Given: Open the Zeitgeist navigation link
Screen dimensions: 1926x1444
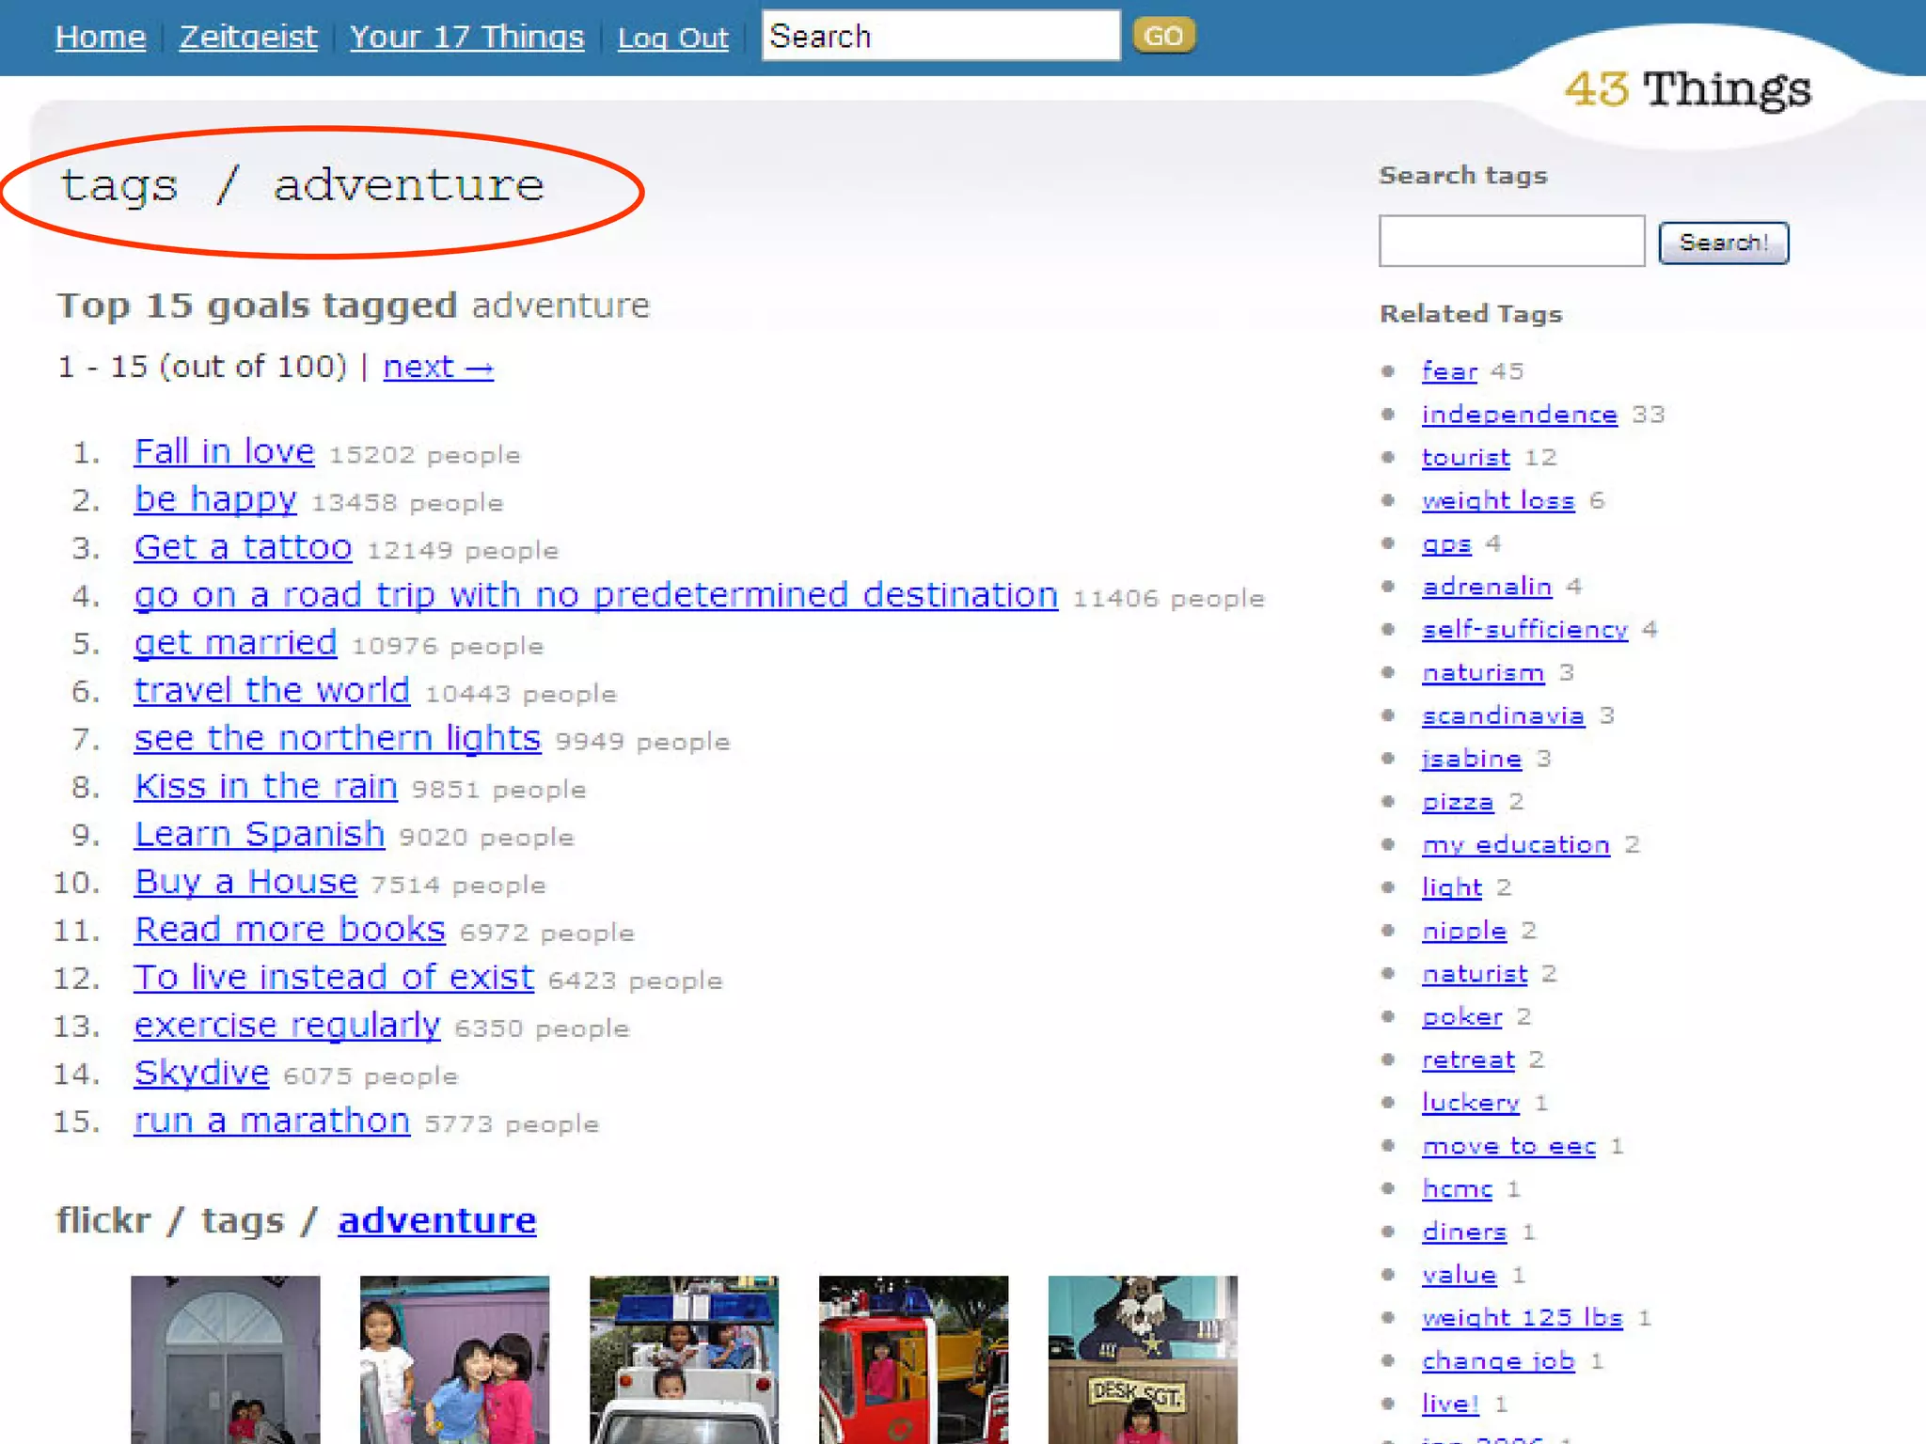Looking at the screenshot, I should coord(248,38).
